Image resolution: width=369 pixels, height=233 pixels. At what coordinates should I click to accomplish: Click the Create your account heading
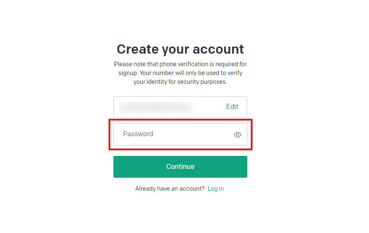coord(180,49)
